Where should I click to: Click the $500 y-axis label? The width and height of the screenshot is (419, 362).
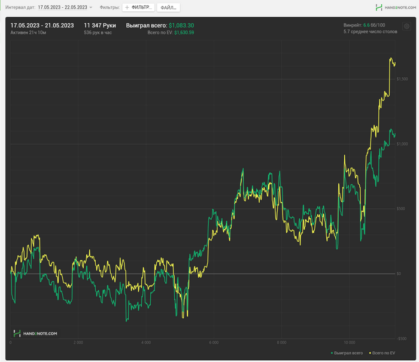(401, 209)
